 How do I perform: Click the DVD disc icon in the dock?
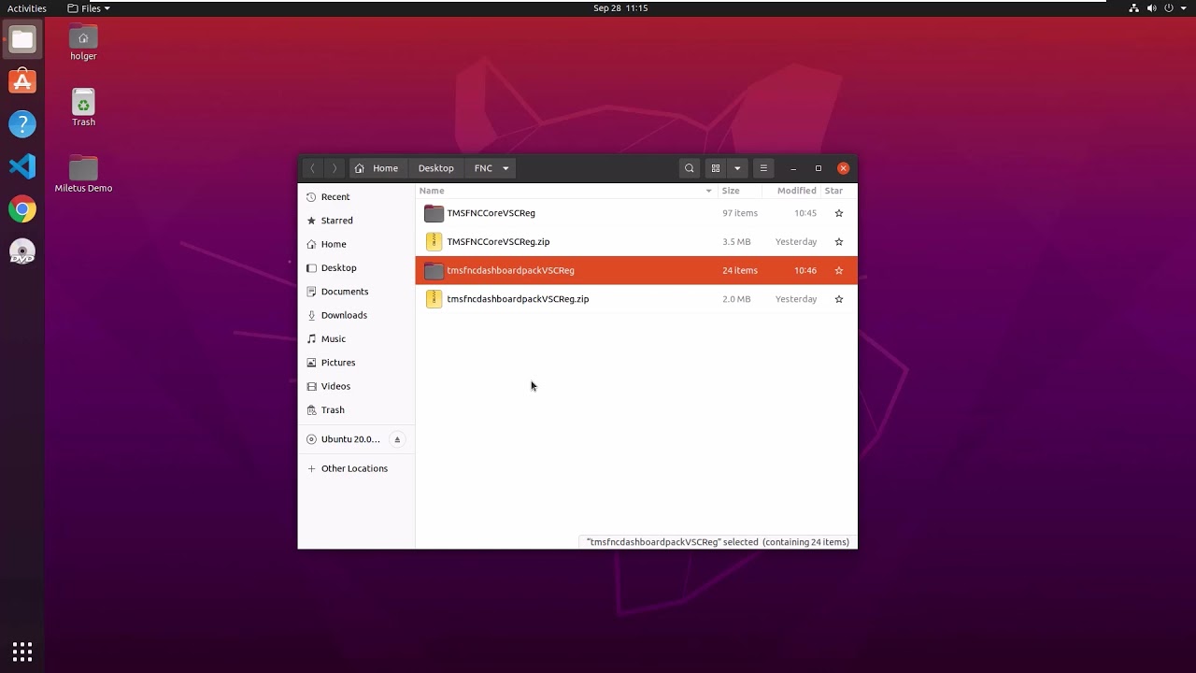point(22,251)
